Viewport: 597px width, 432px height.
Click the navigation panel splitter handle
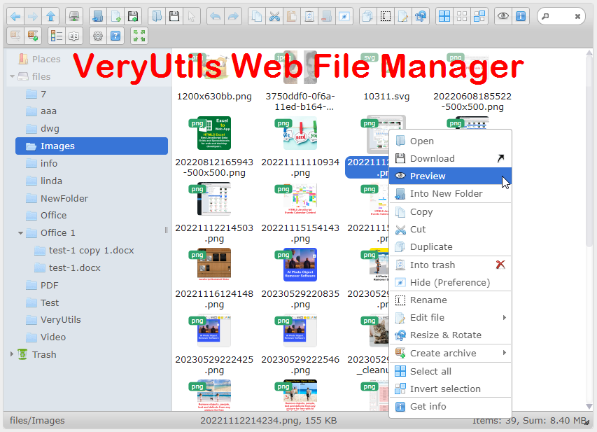(x=166, y=230)
